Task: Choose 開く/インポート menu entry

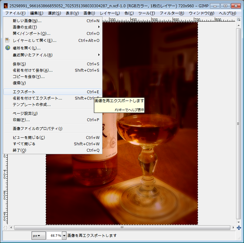Action: coord(53,34)
